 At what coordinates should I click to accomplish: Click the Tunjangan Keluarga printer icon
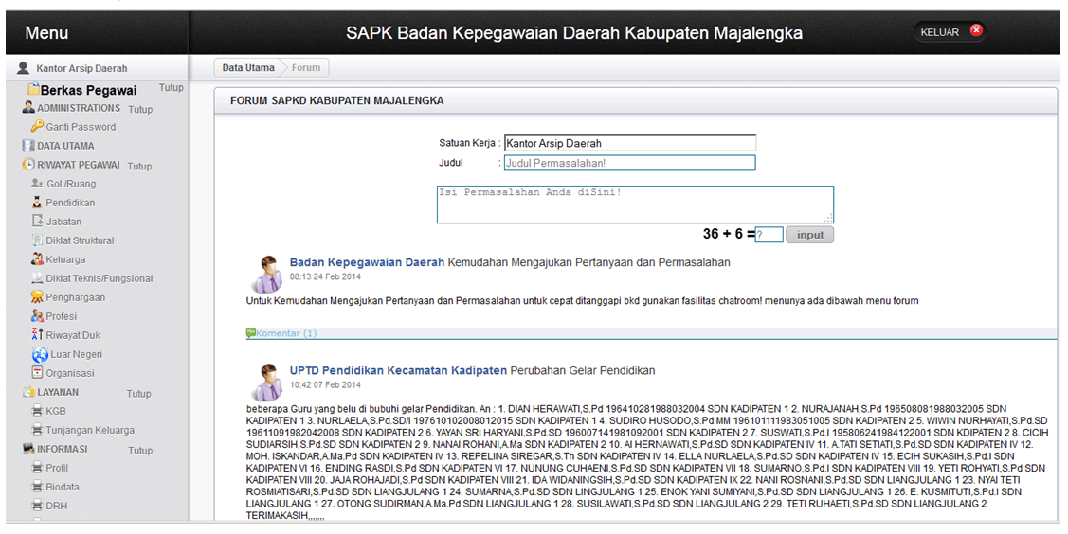(x=38, y=430)
